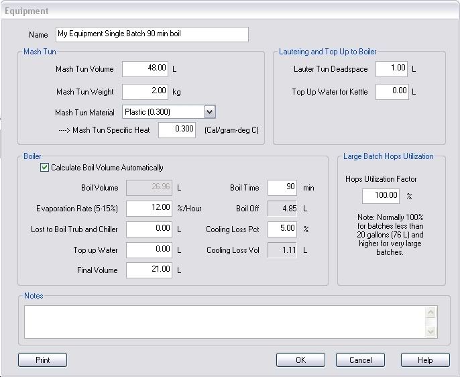Click the equipment Name field
460x377 pixels.
[x=152, y=34]
